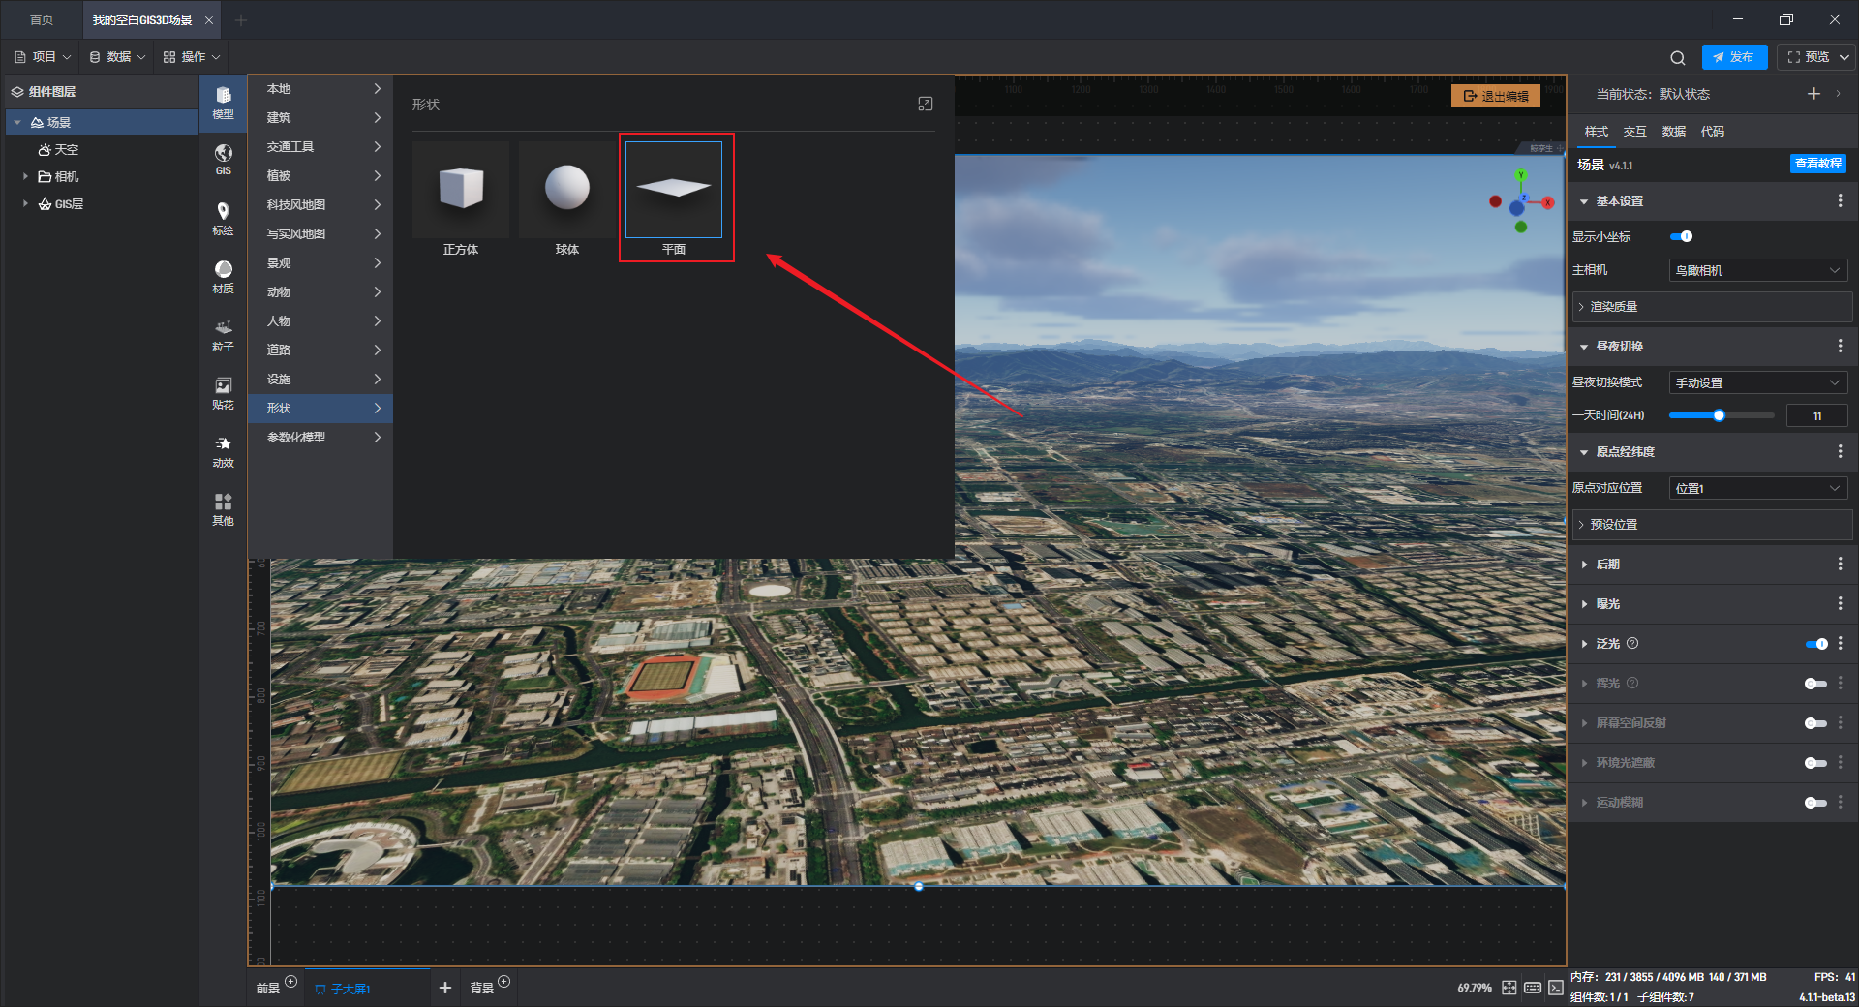1859x1007 pixels.
Task: Open the 标绘 marker icon
Action: (223, 218)
